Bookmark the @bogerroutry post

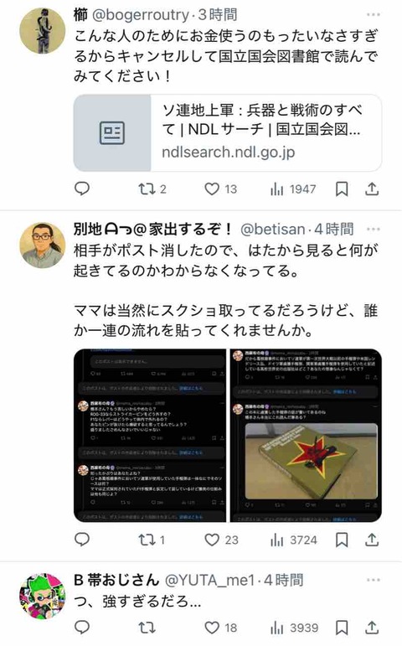[342, 189]
